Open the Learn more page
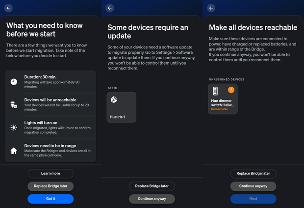Image resolution: width=304 pixels, height=208 pixels. point(51,173)
